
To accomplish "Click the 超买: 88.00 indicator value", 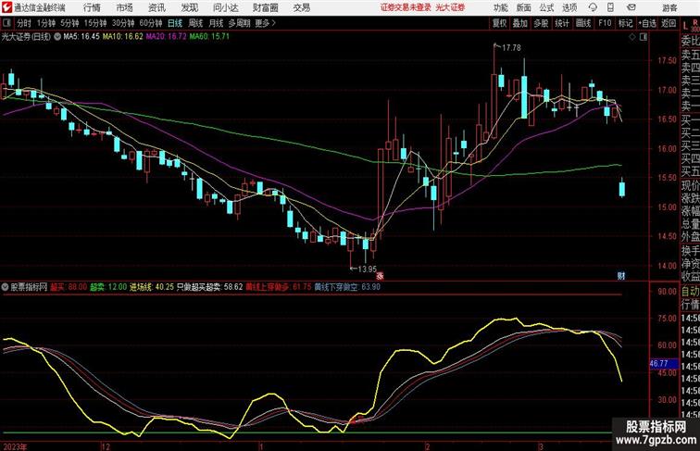I will pyautogui.click(x=69, y=287).
